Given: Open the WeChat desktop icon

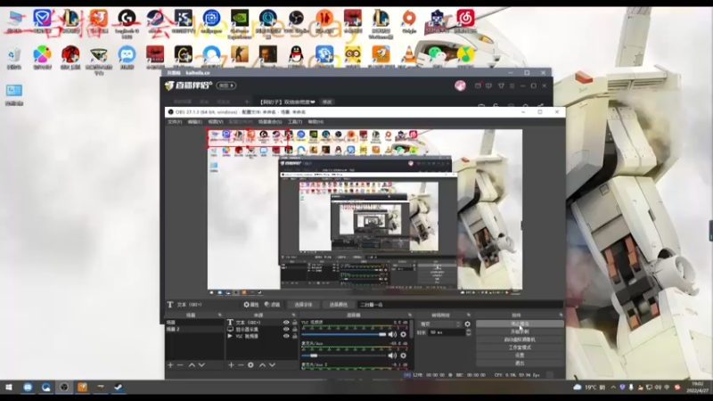Looking at the screenshot, I should (x=437, y=55).
